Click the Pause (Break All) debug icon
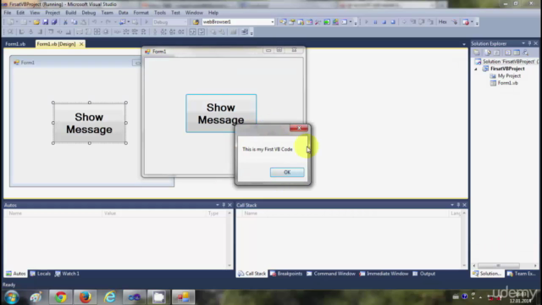The width and height of the screenshot is (542, 305). tap(375, 22)
